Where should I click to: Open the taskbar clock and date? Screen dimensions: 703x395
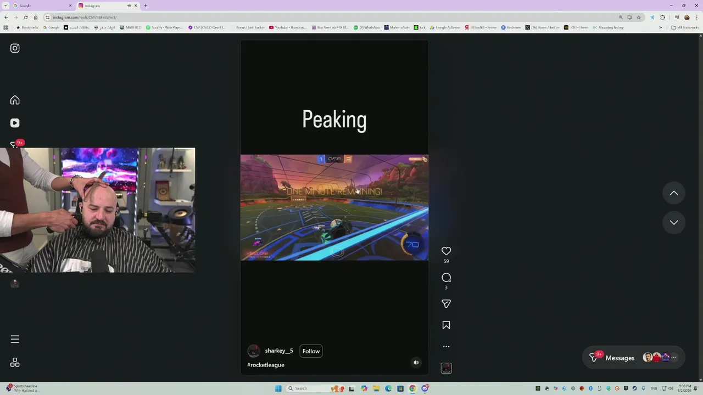point(685,388)
